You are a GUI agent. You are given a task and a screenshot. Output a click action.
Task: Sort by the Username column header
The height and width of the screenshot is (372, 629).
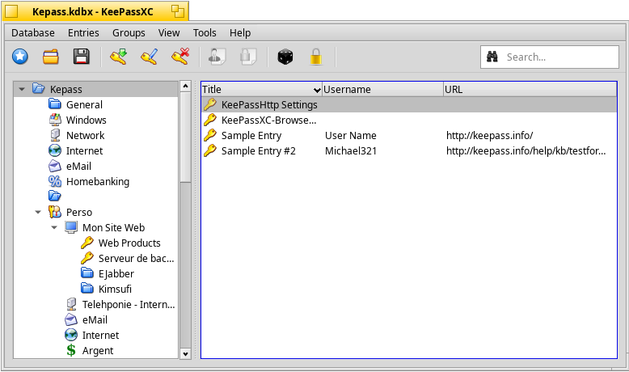coord(382,89)
